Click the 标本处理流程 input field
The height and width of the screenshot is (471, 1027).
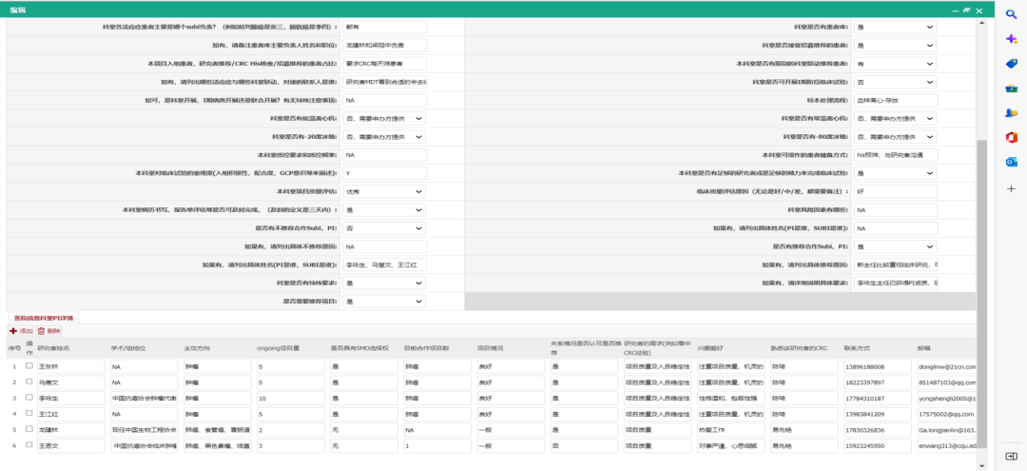pyautogui.click(x=896, y=100)
